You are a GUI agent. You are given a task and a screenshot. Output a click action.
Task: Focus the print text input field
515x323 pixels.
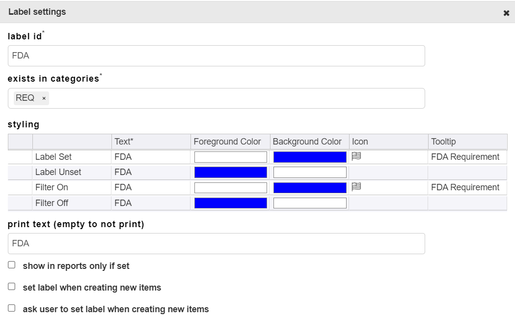coord(217,244)
